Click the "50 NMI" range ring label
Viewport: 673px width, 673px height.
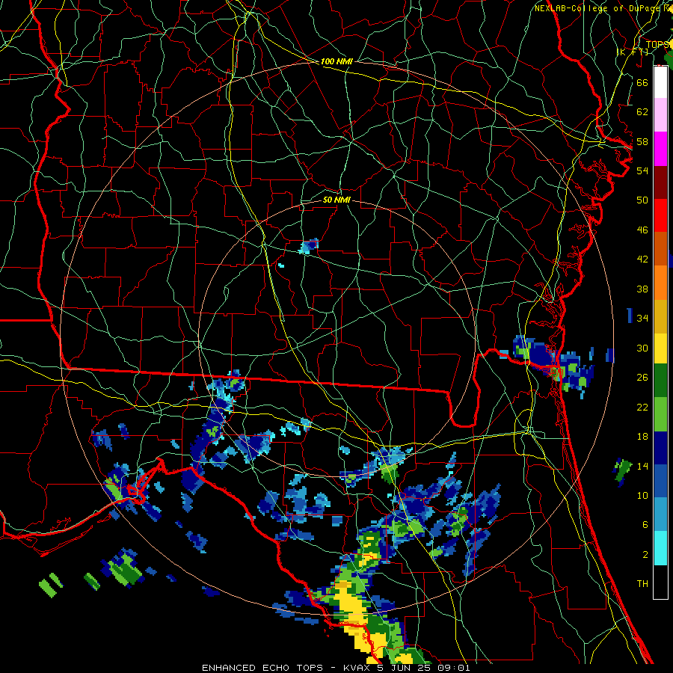click(x=336, y=200)
